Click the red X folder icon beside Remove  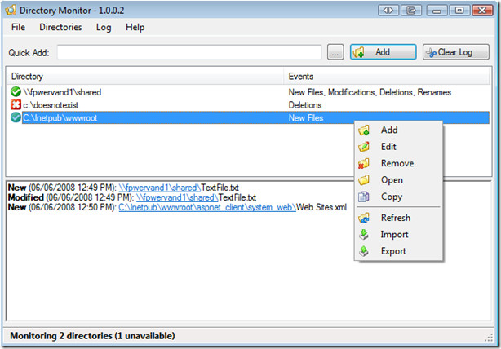364,163
